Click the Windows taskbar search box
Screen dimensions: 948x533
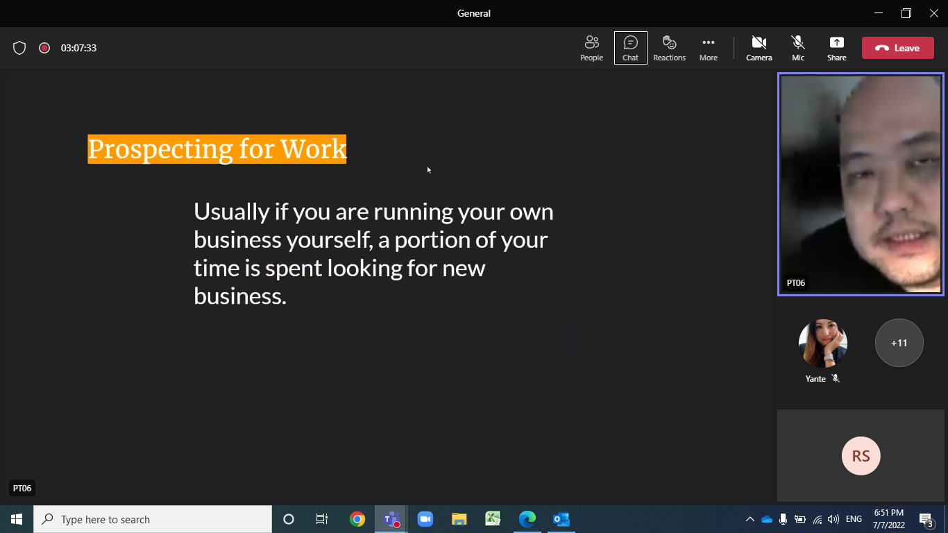153,519
